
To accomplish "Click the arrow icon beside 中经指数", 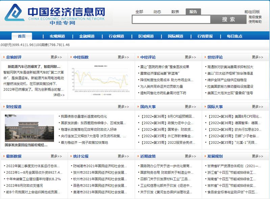I will 70,57.
